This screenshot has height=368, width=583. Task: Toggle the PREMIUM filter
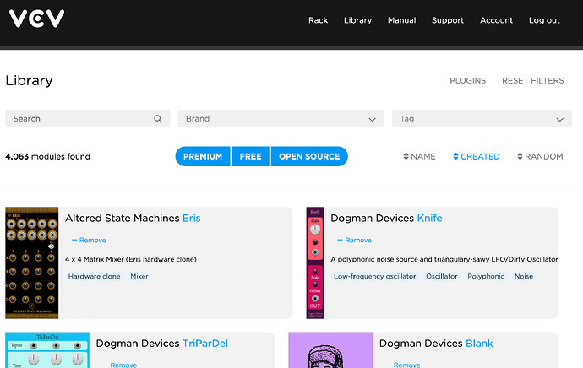[x=203, y=156]
